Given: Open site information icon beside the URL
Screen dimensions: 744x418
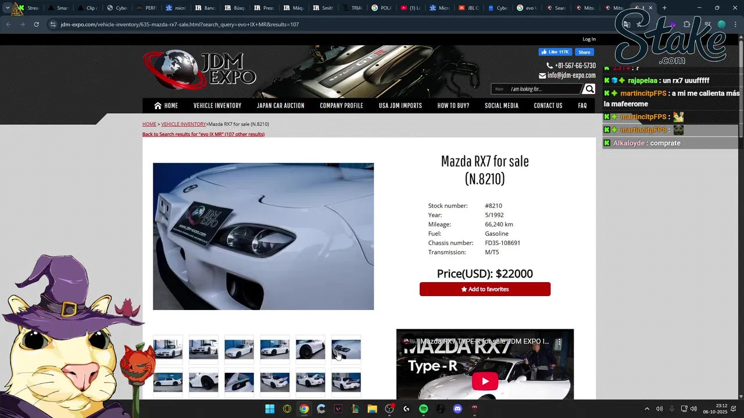Looking at the screenshot, I should coord(53,24).
